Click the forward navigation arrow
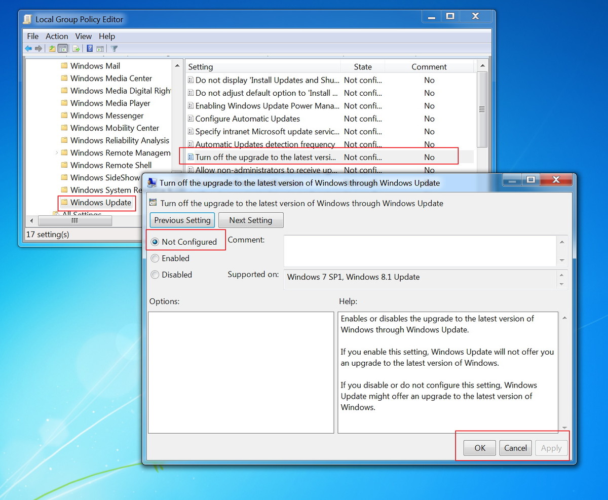Screen dimensions: 608x500 [x=39, y=48]
